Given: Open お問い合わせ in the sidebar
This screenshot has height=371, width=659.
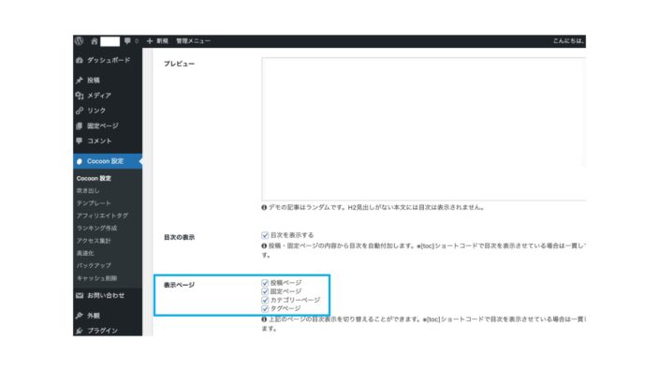Looking at the screenshot, I should click(106, 295).
